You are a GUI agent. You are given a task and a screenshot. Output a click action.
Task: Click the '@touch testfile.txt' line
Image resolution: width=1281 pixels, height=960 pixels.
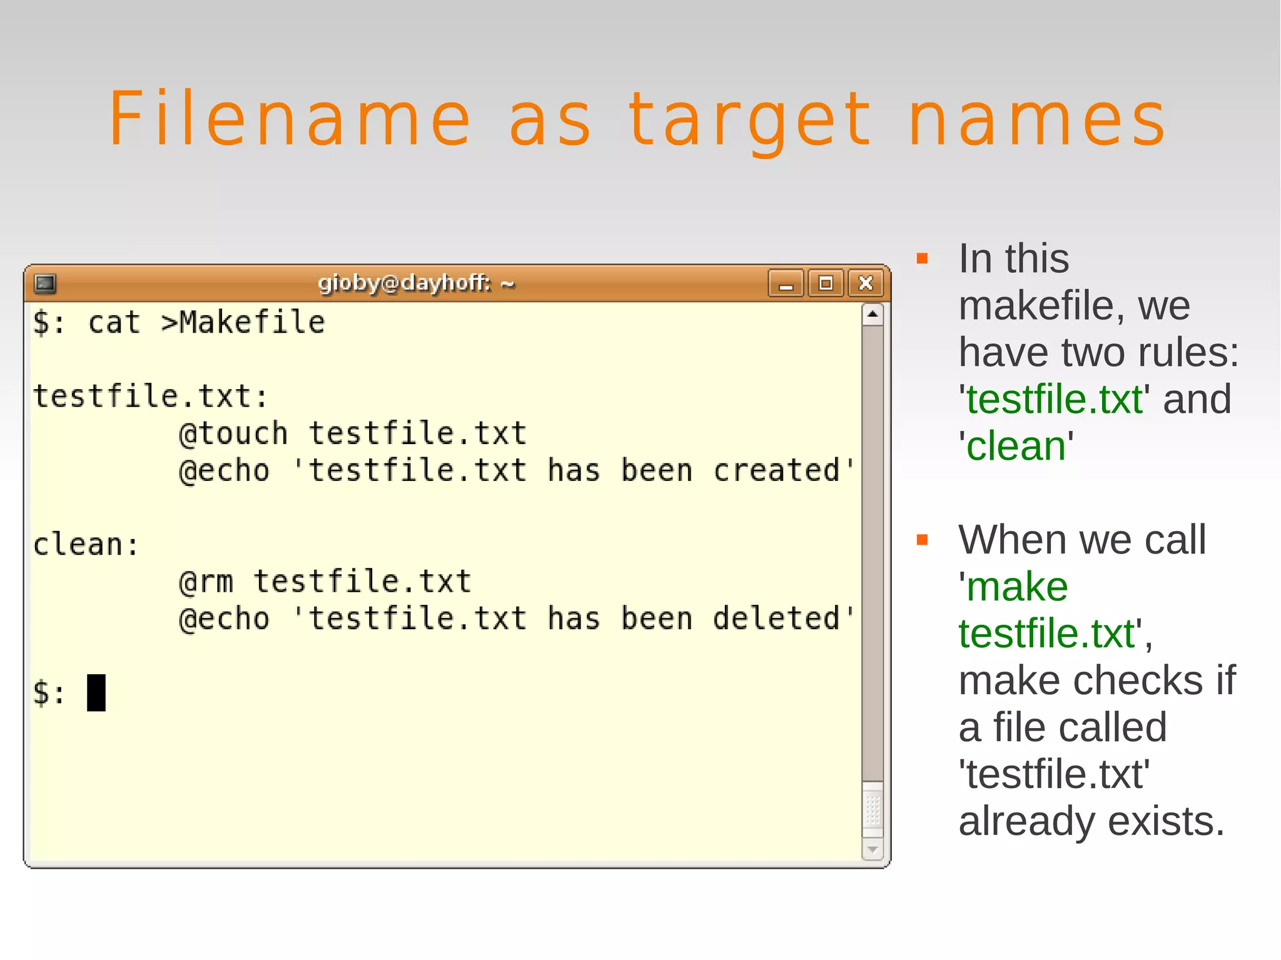coord(352,433)
